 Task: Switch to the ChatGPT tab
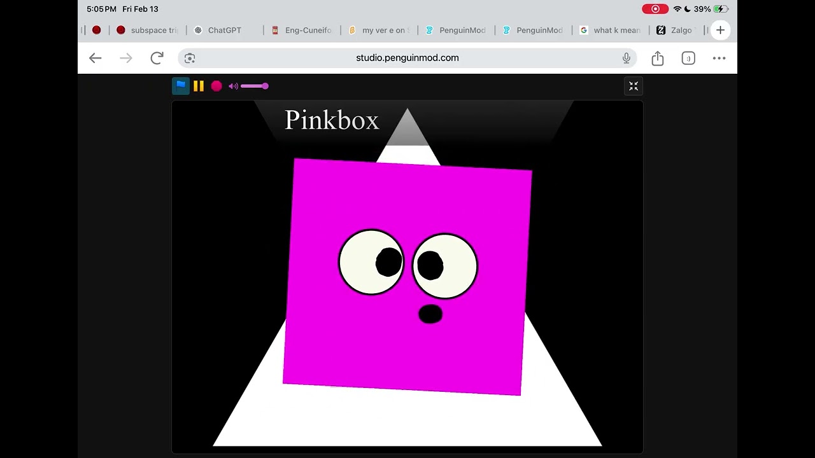pyautogui.click(x=224, y=30)
